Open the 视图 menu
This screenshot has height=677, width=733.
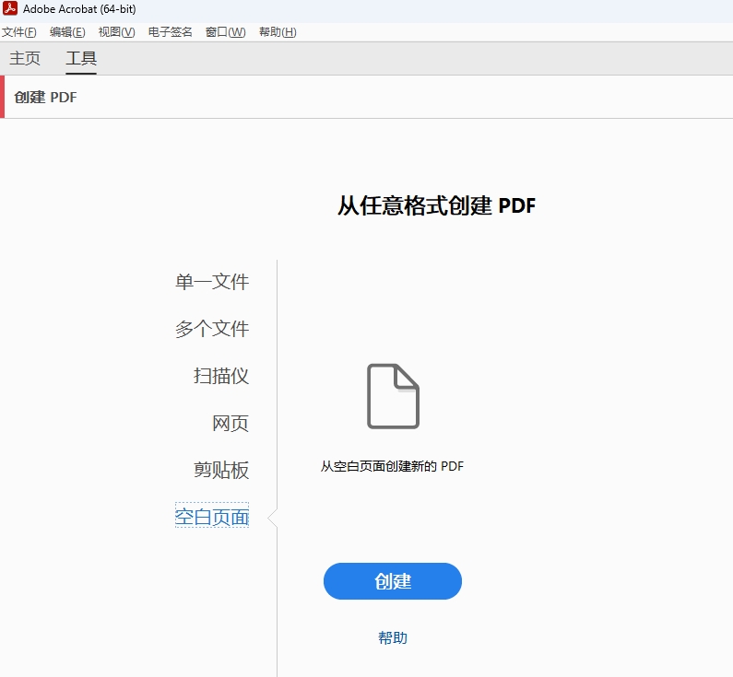click(116, 32)
